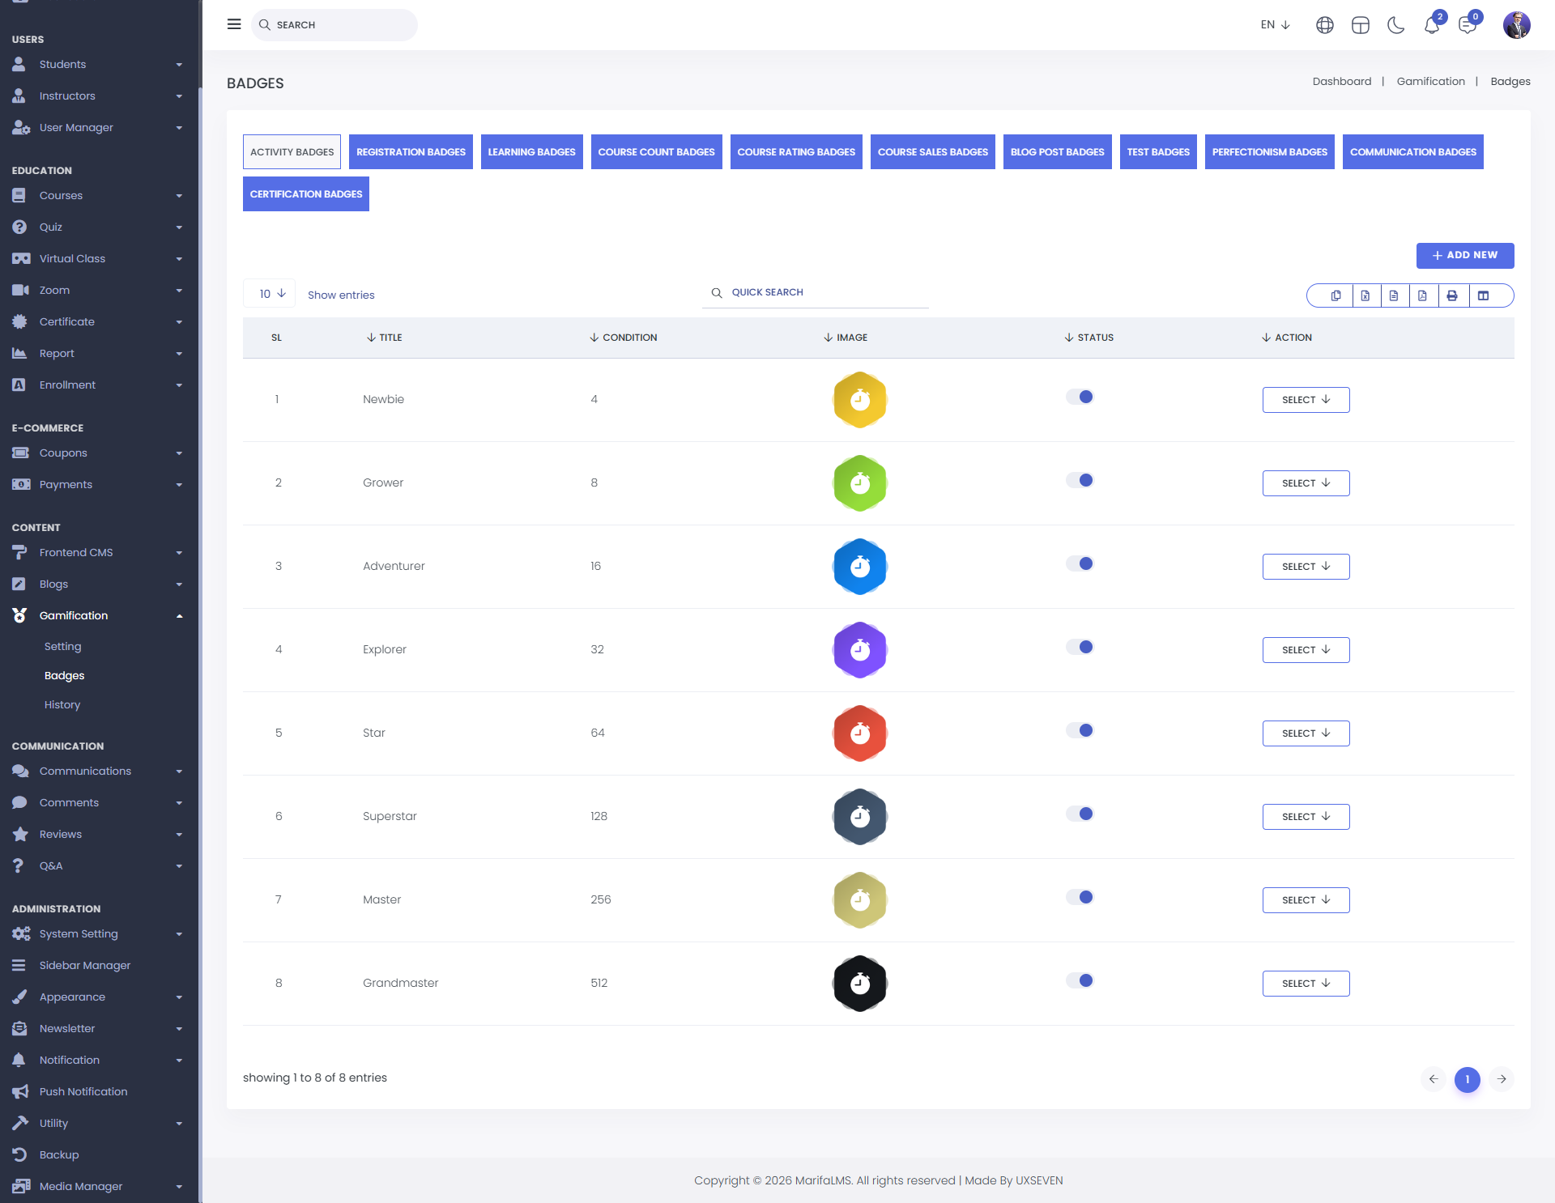The height and width of the screenshot is (1203, 1555).
Task: Switch to Learning Badges tab
Action: [531, 151]
